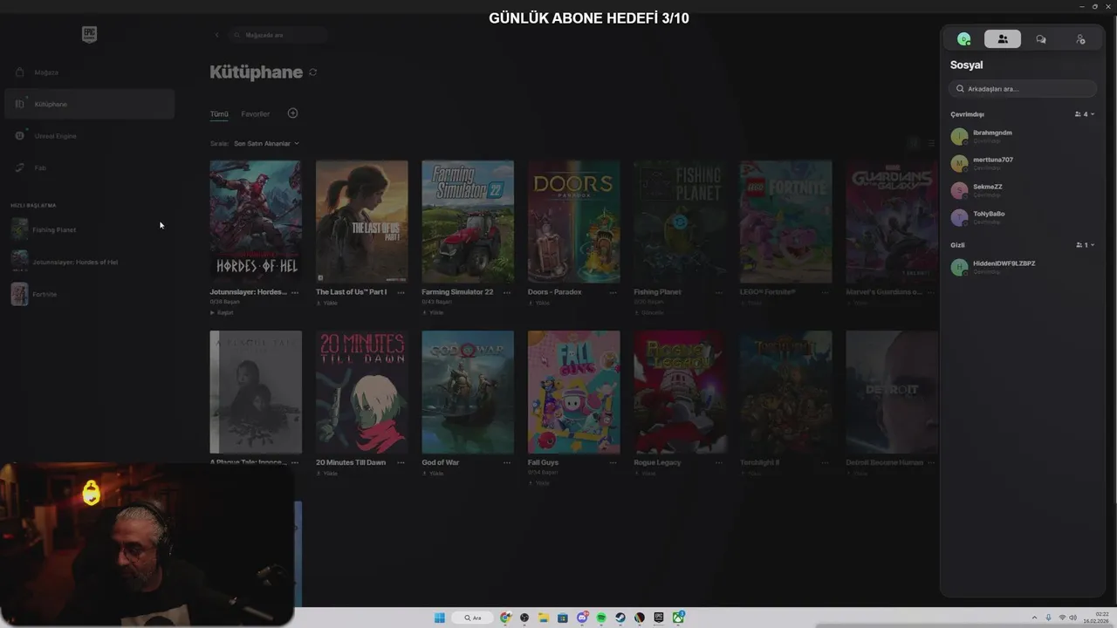Switch to the Favoriler tab
Screen dimensions: 1117x628
coord(256,113)
